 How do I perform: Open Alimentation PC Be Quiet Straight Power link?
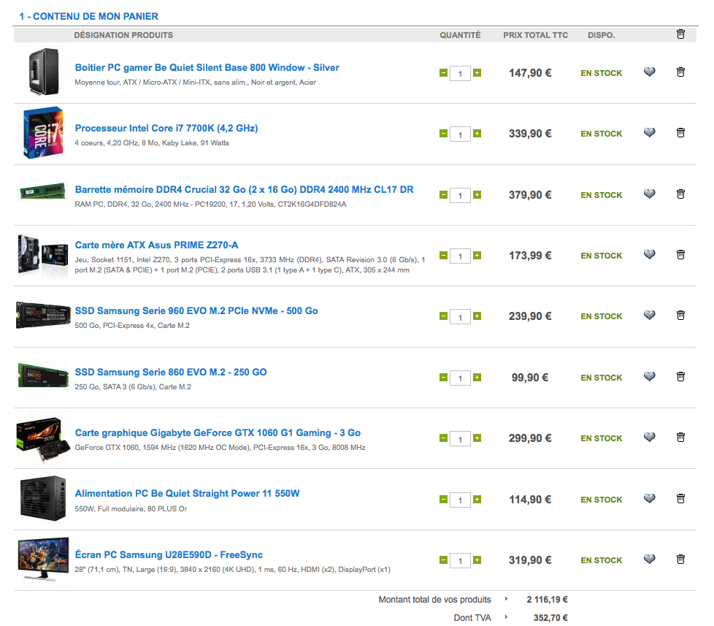187,493
